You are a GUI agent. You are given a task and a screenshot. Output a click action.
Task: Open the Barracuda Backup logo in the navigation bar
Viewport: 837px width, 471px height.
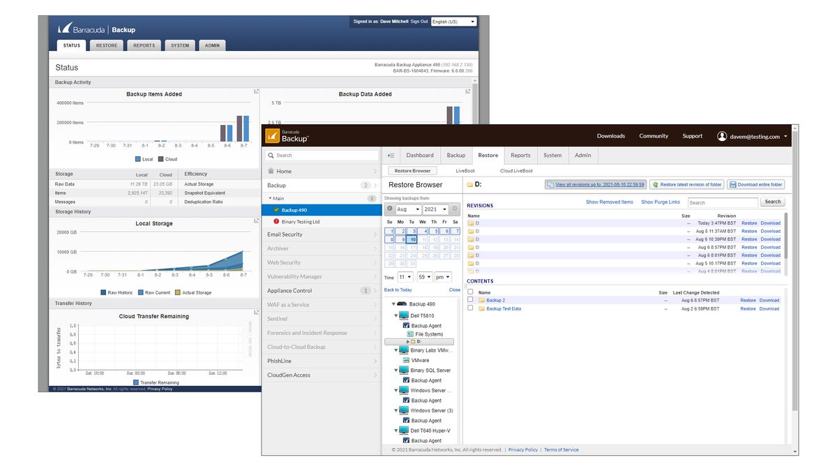point(286,136)
